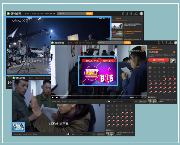Close the JD.COM 京东家电 ad overlay
This screenshot has width=180, height=145.
[115, 60]
